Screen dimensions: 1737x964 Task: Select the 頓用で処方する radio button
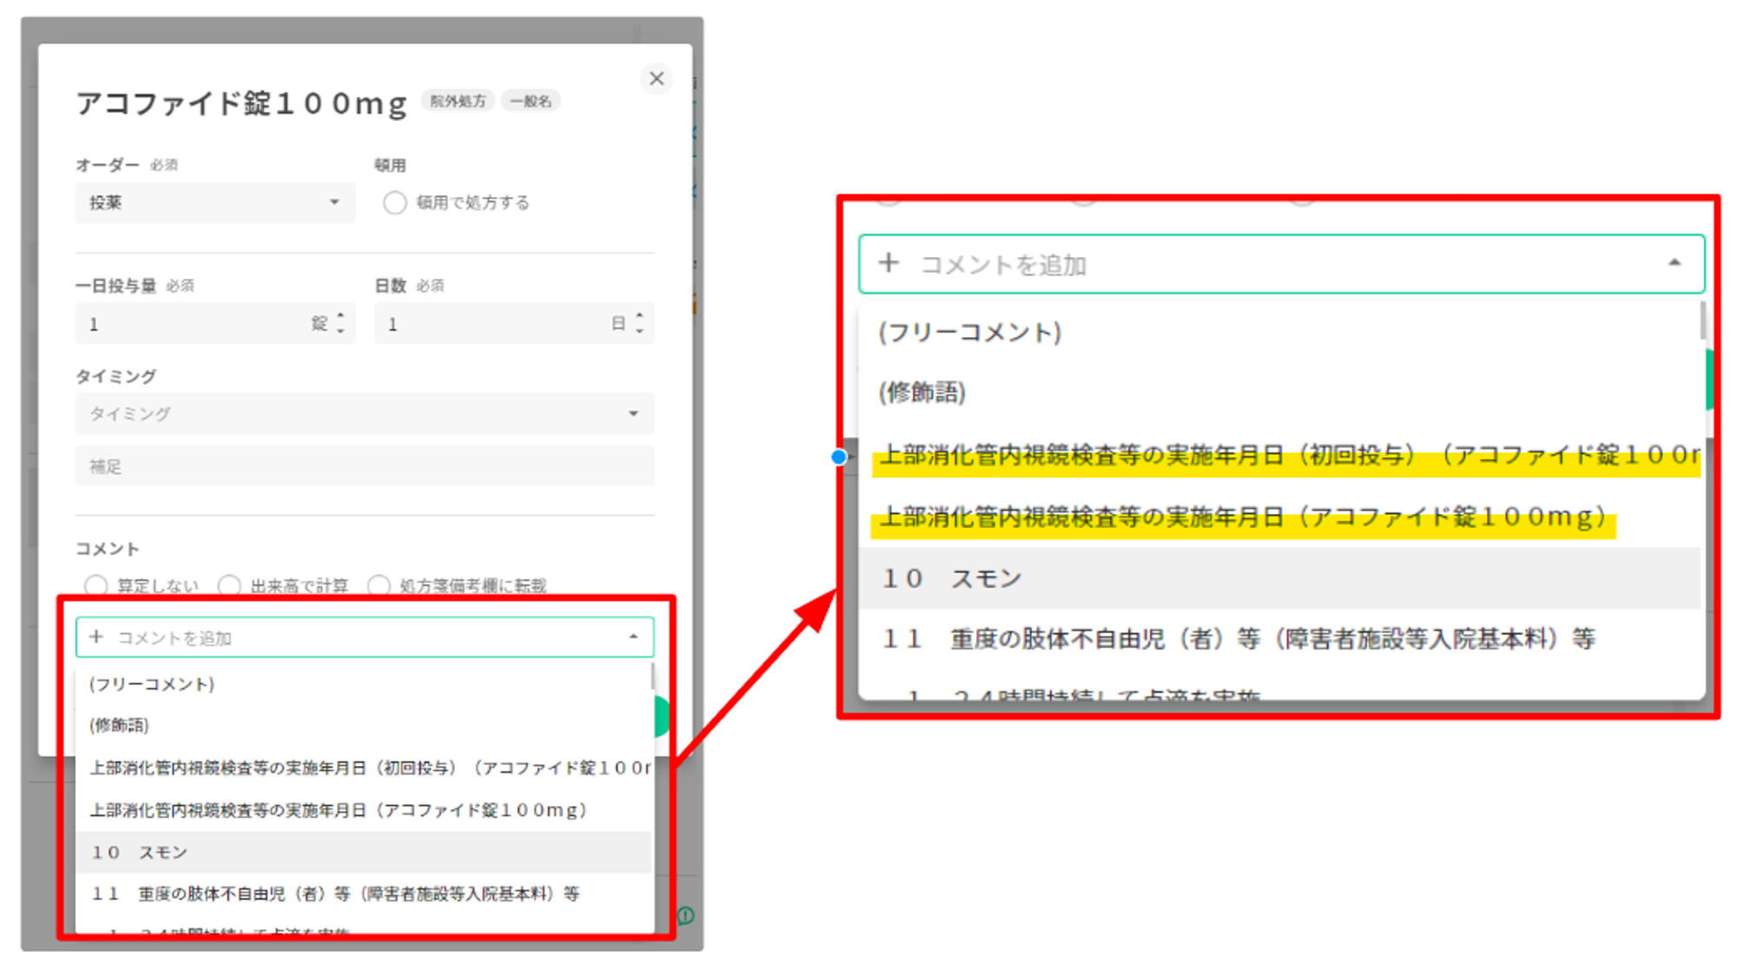[x=394, y=202]
